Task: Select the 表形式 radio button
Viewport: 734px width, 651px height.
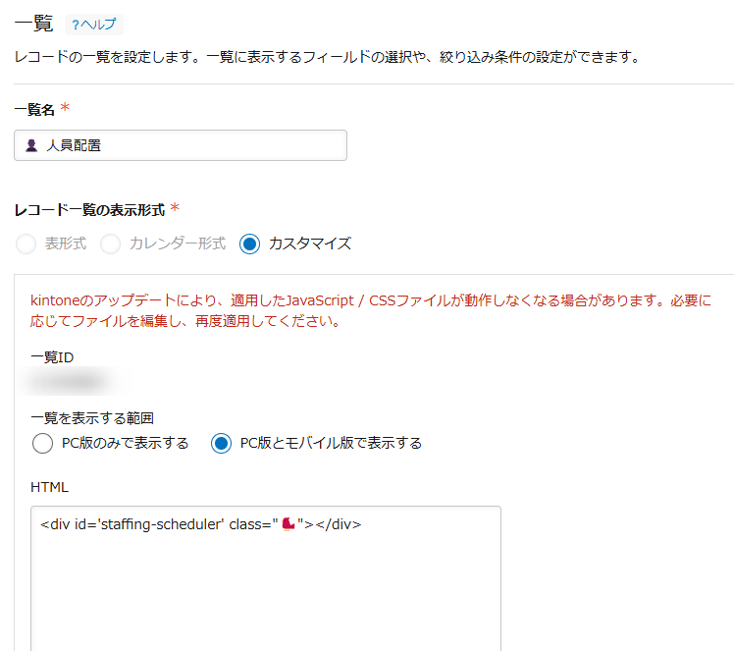Action: (26, 244)
